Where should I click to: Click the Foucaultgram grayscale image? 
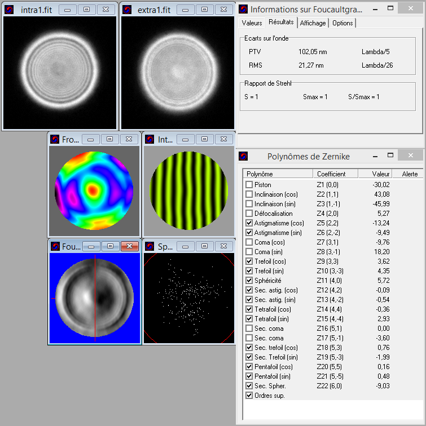[x=95, y=298]
